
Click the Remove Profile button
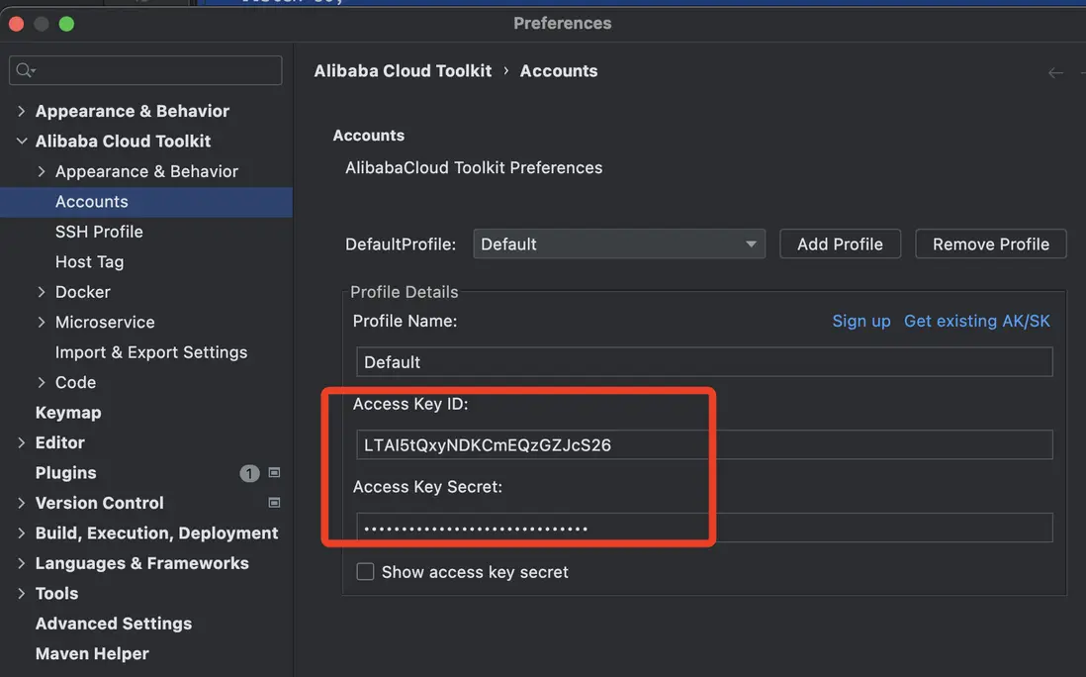pos(990,244)
